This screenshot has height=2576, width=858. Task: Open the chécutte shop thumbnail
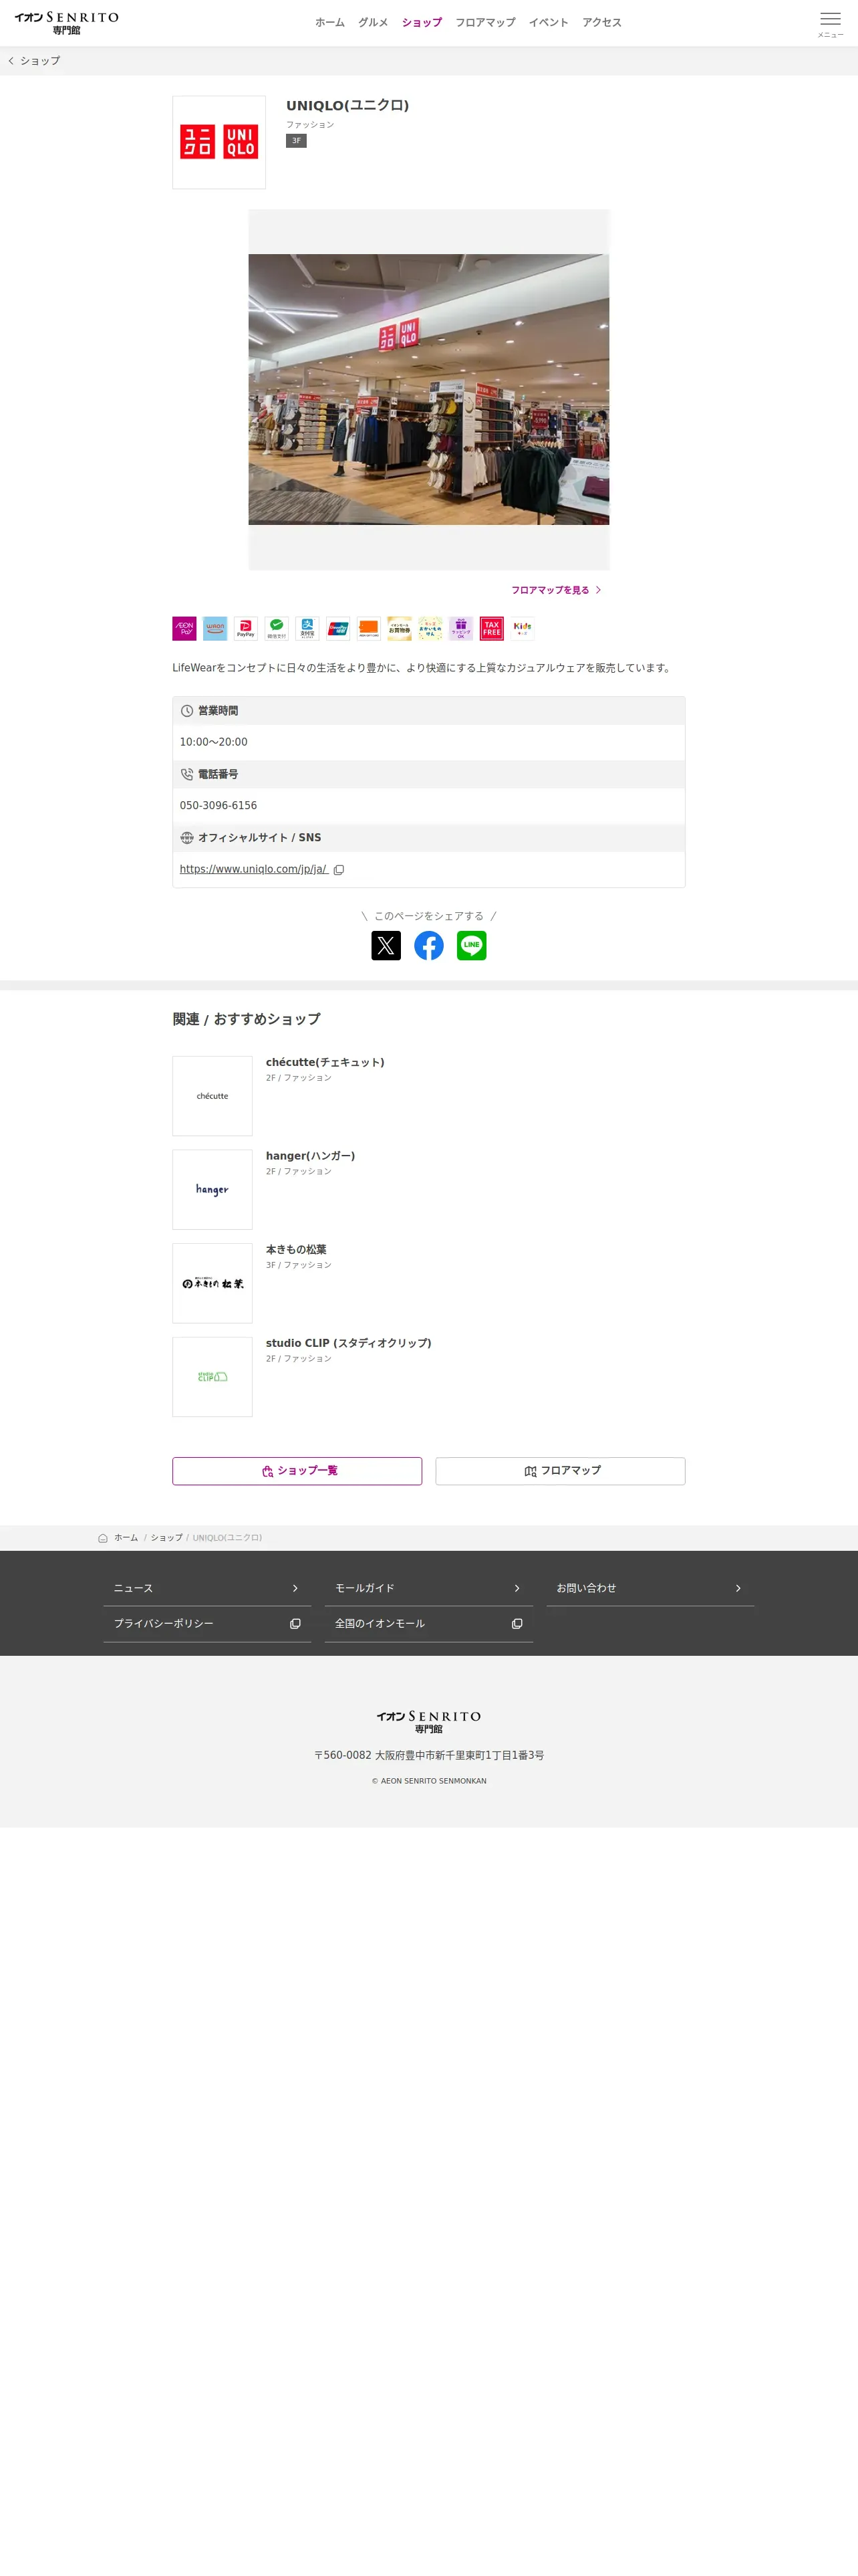click(212, 1096)
